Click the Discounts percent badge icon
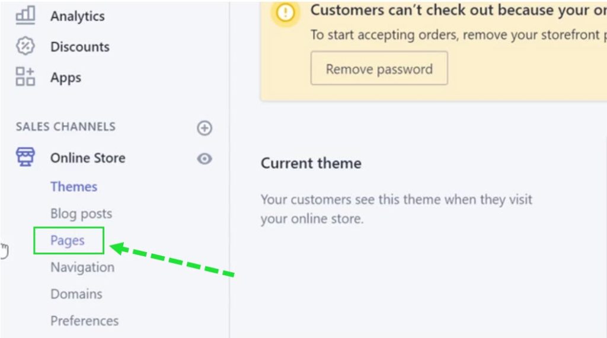The image size is (607, 338). coord(25,46)
